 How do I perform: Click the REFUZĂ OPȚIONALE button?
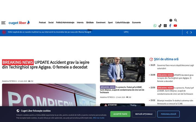[144, 114]
